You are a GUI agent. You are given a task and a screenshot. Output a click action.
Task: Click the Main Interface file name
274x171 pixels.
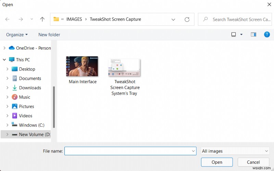coord(83,82)
